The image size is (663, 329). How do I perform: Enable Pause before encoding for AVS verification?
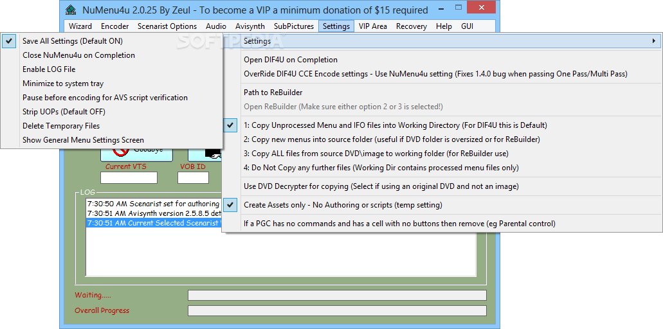click(x=112, y=98)
